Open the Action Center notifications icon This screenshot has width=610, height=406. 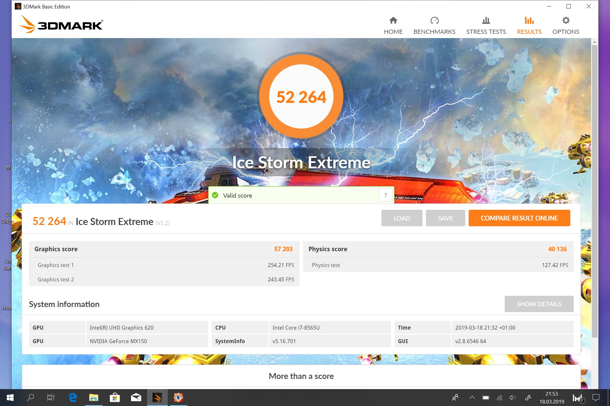[596, 398]
